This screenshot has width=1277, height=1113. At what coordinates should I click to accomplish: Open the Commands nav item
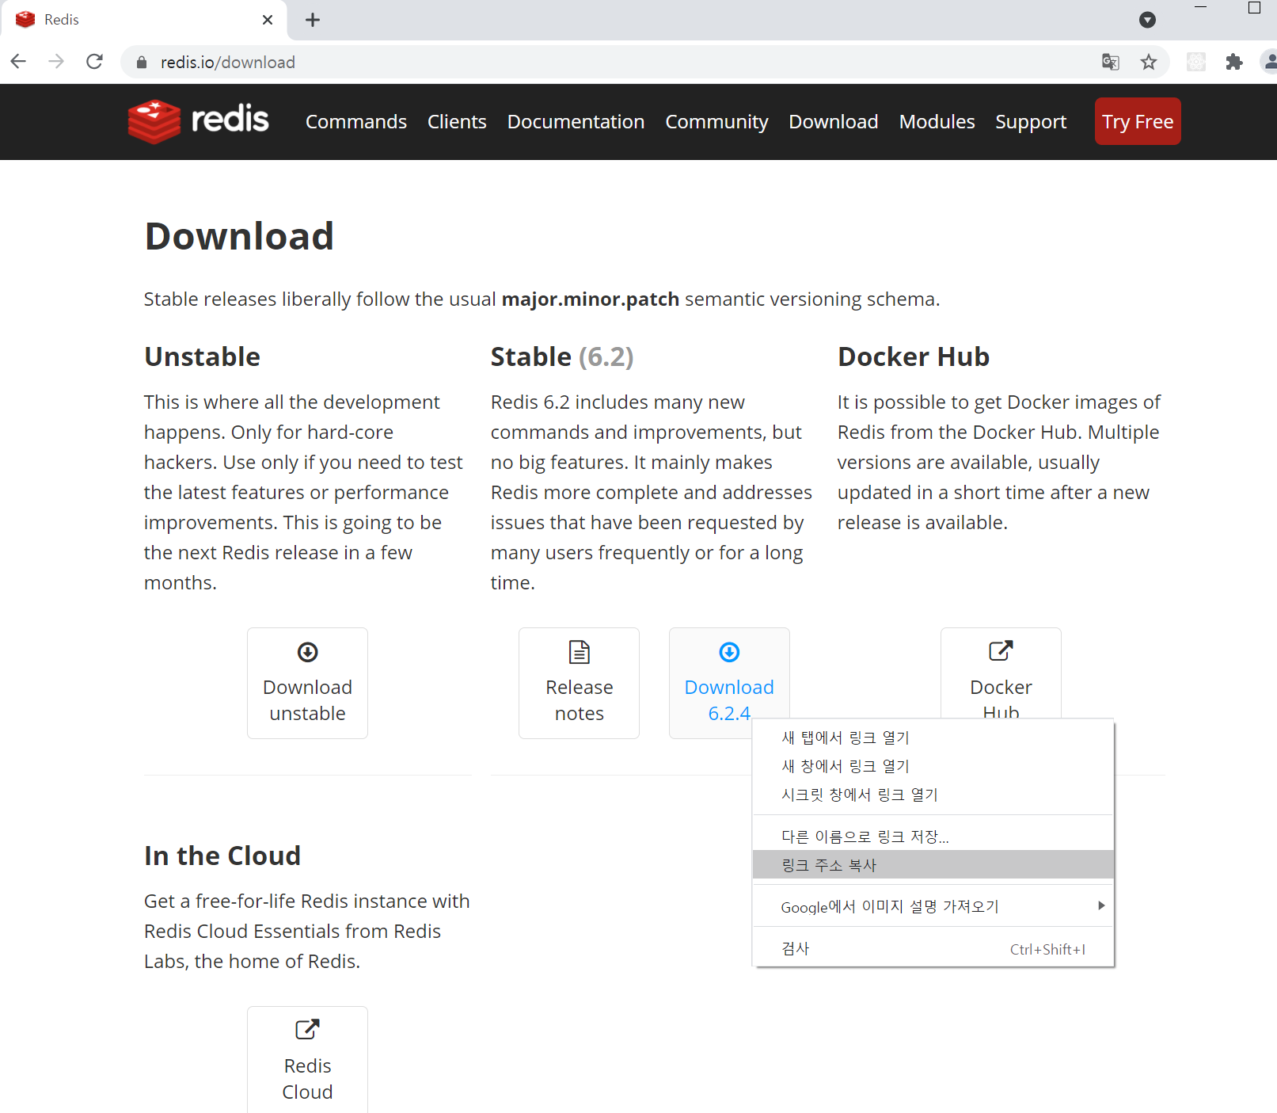[356, 121]
